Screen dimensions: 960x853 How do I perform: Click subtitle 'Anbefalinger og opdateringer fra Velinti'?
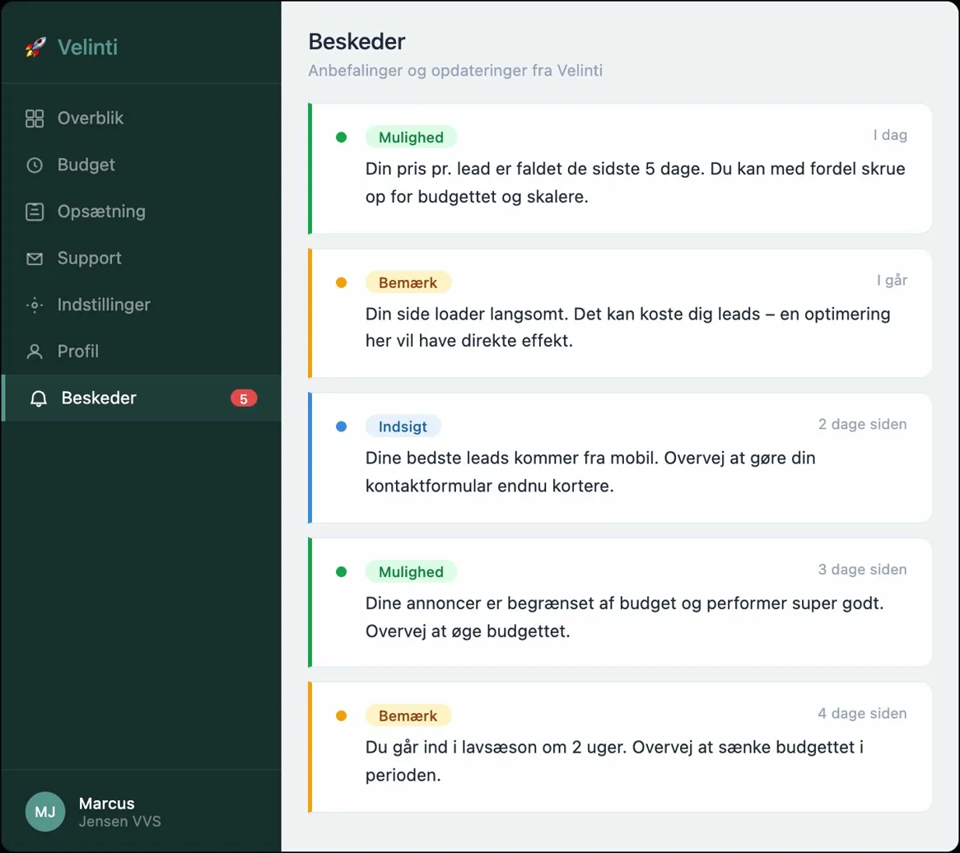455,71
